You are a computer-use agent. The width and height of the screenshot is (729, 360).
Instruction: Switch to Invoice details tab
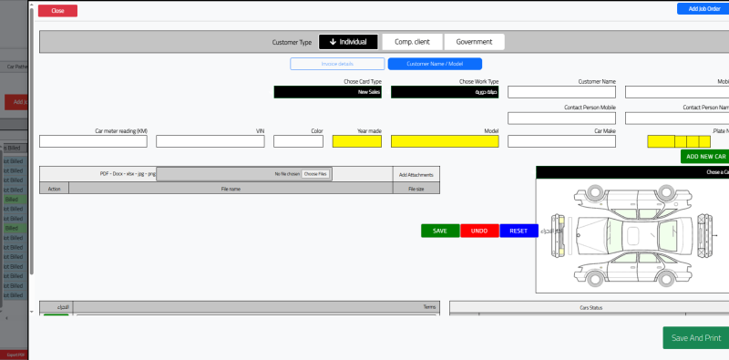[337, 64]
